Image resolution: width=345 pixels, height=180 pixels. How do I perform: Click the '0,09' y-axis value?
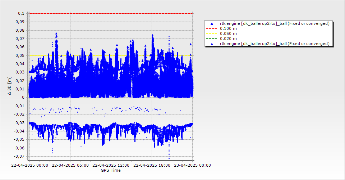coord(20,22)
